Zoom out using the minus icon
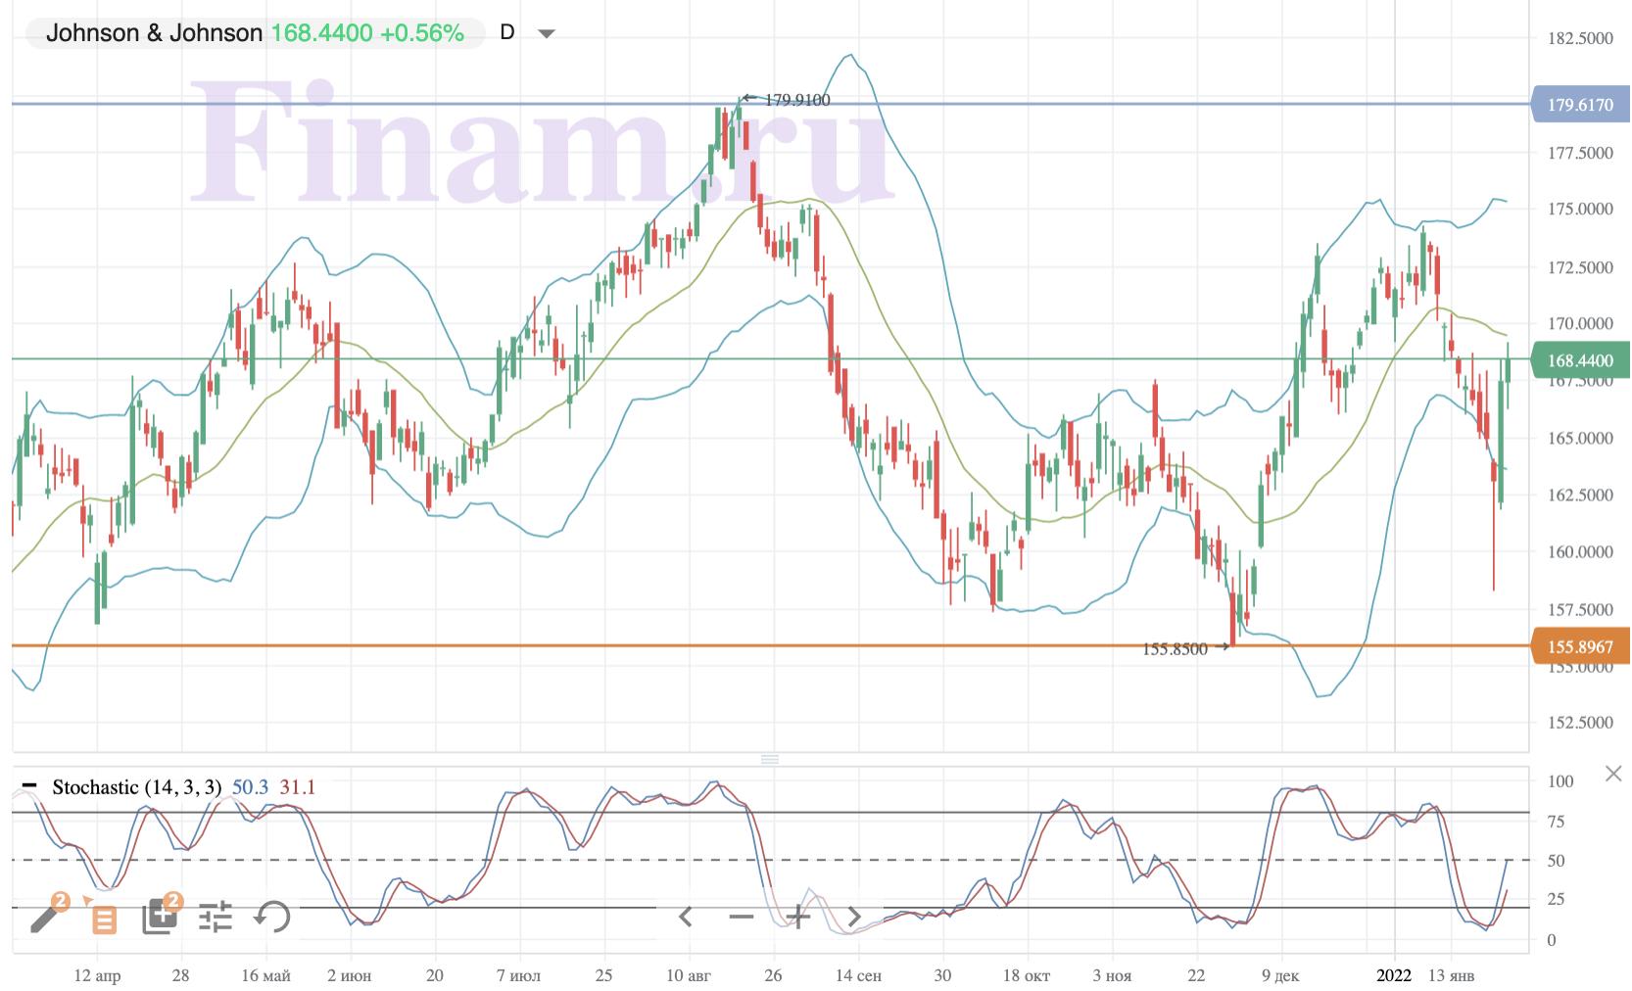This screenshot has width=1632, height=991. [x=742, y=917]
